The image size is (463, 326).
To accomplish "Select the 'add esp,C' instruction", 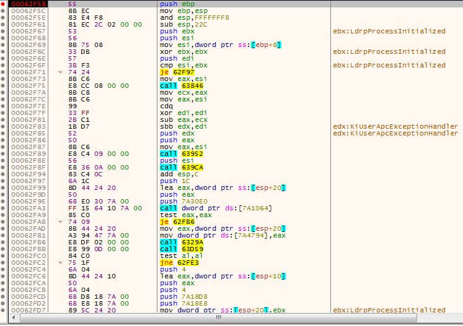I will [179, 174].
